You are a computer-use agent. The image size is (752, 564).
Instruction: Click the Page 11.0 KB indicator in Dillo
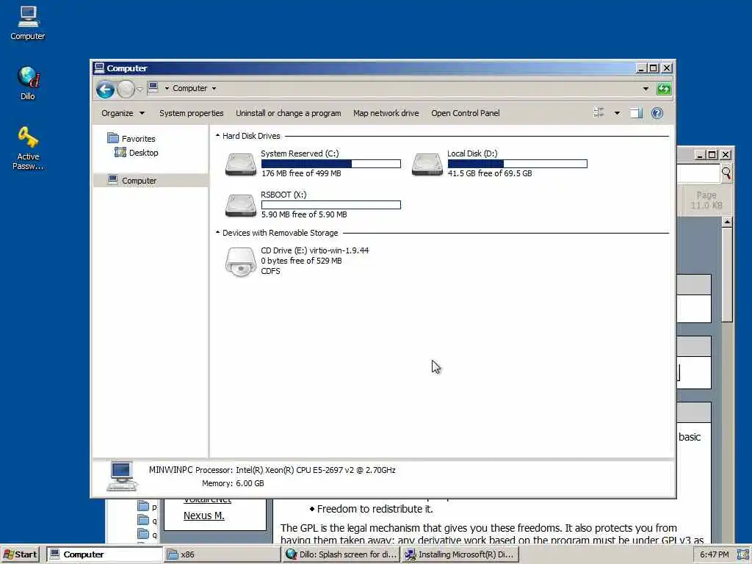pos(706,200)
